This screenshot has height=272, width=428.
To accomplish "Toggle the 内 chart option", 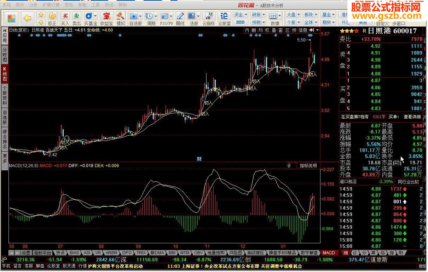I will point(247,30).
